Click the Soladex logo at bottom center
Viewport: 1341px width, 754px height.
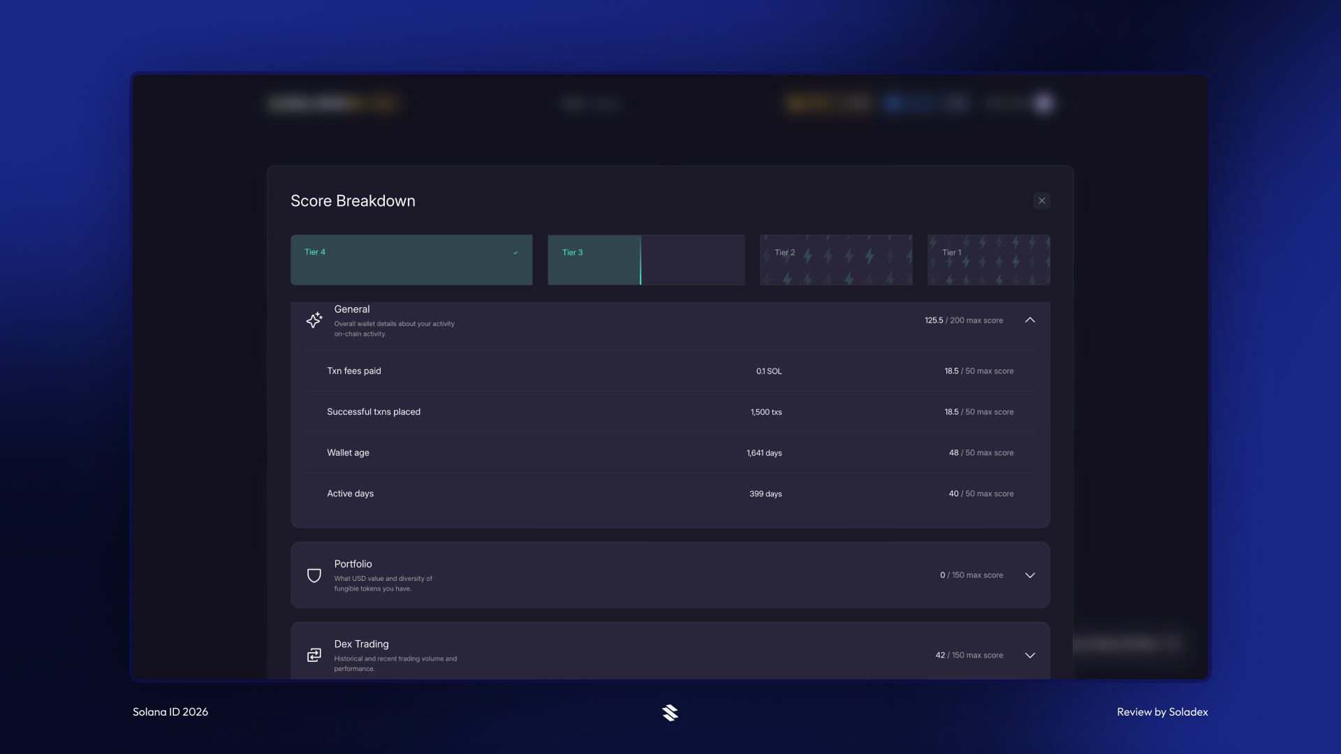[x=670, y=712]
